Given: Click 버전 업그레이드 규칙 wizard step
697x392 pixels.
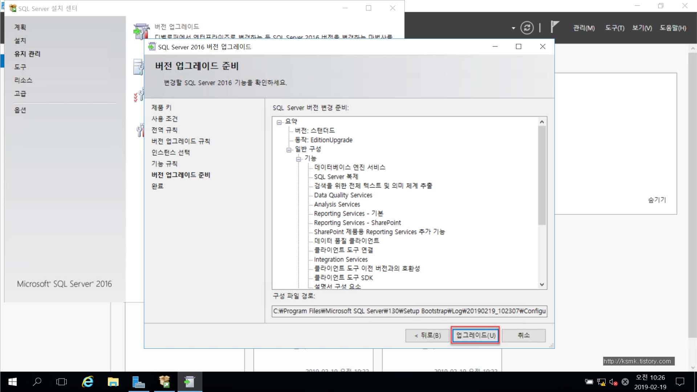Looking at the screenshot, I should (x=180, y=141).
